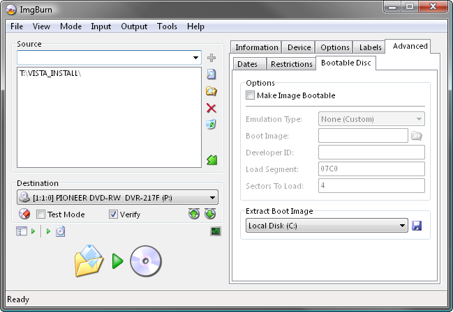
Task: Remove selected source with red X
Action: pyautogui.click(x=211, y=108)
